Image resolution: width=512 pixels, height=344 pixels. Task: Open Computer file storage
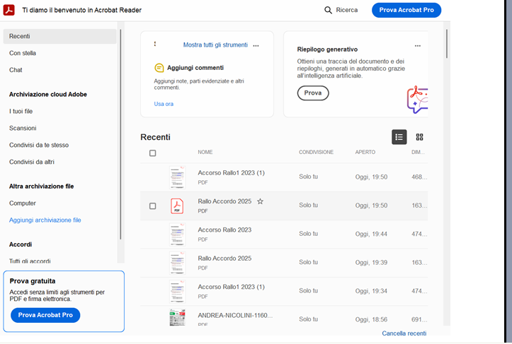tap(23, 203)
